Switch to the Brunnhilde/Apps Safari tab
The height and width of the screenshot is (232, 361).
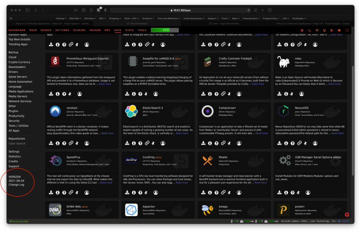(137, 23)
